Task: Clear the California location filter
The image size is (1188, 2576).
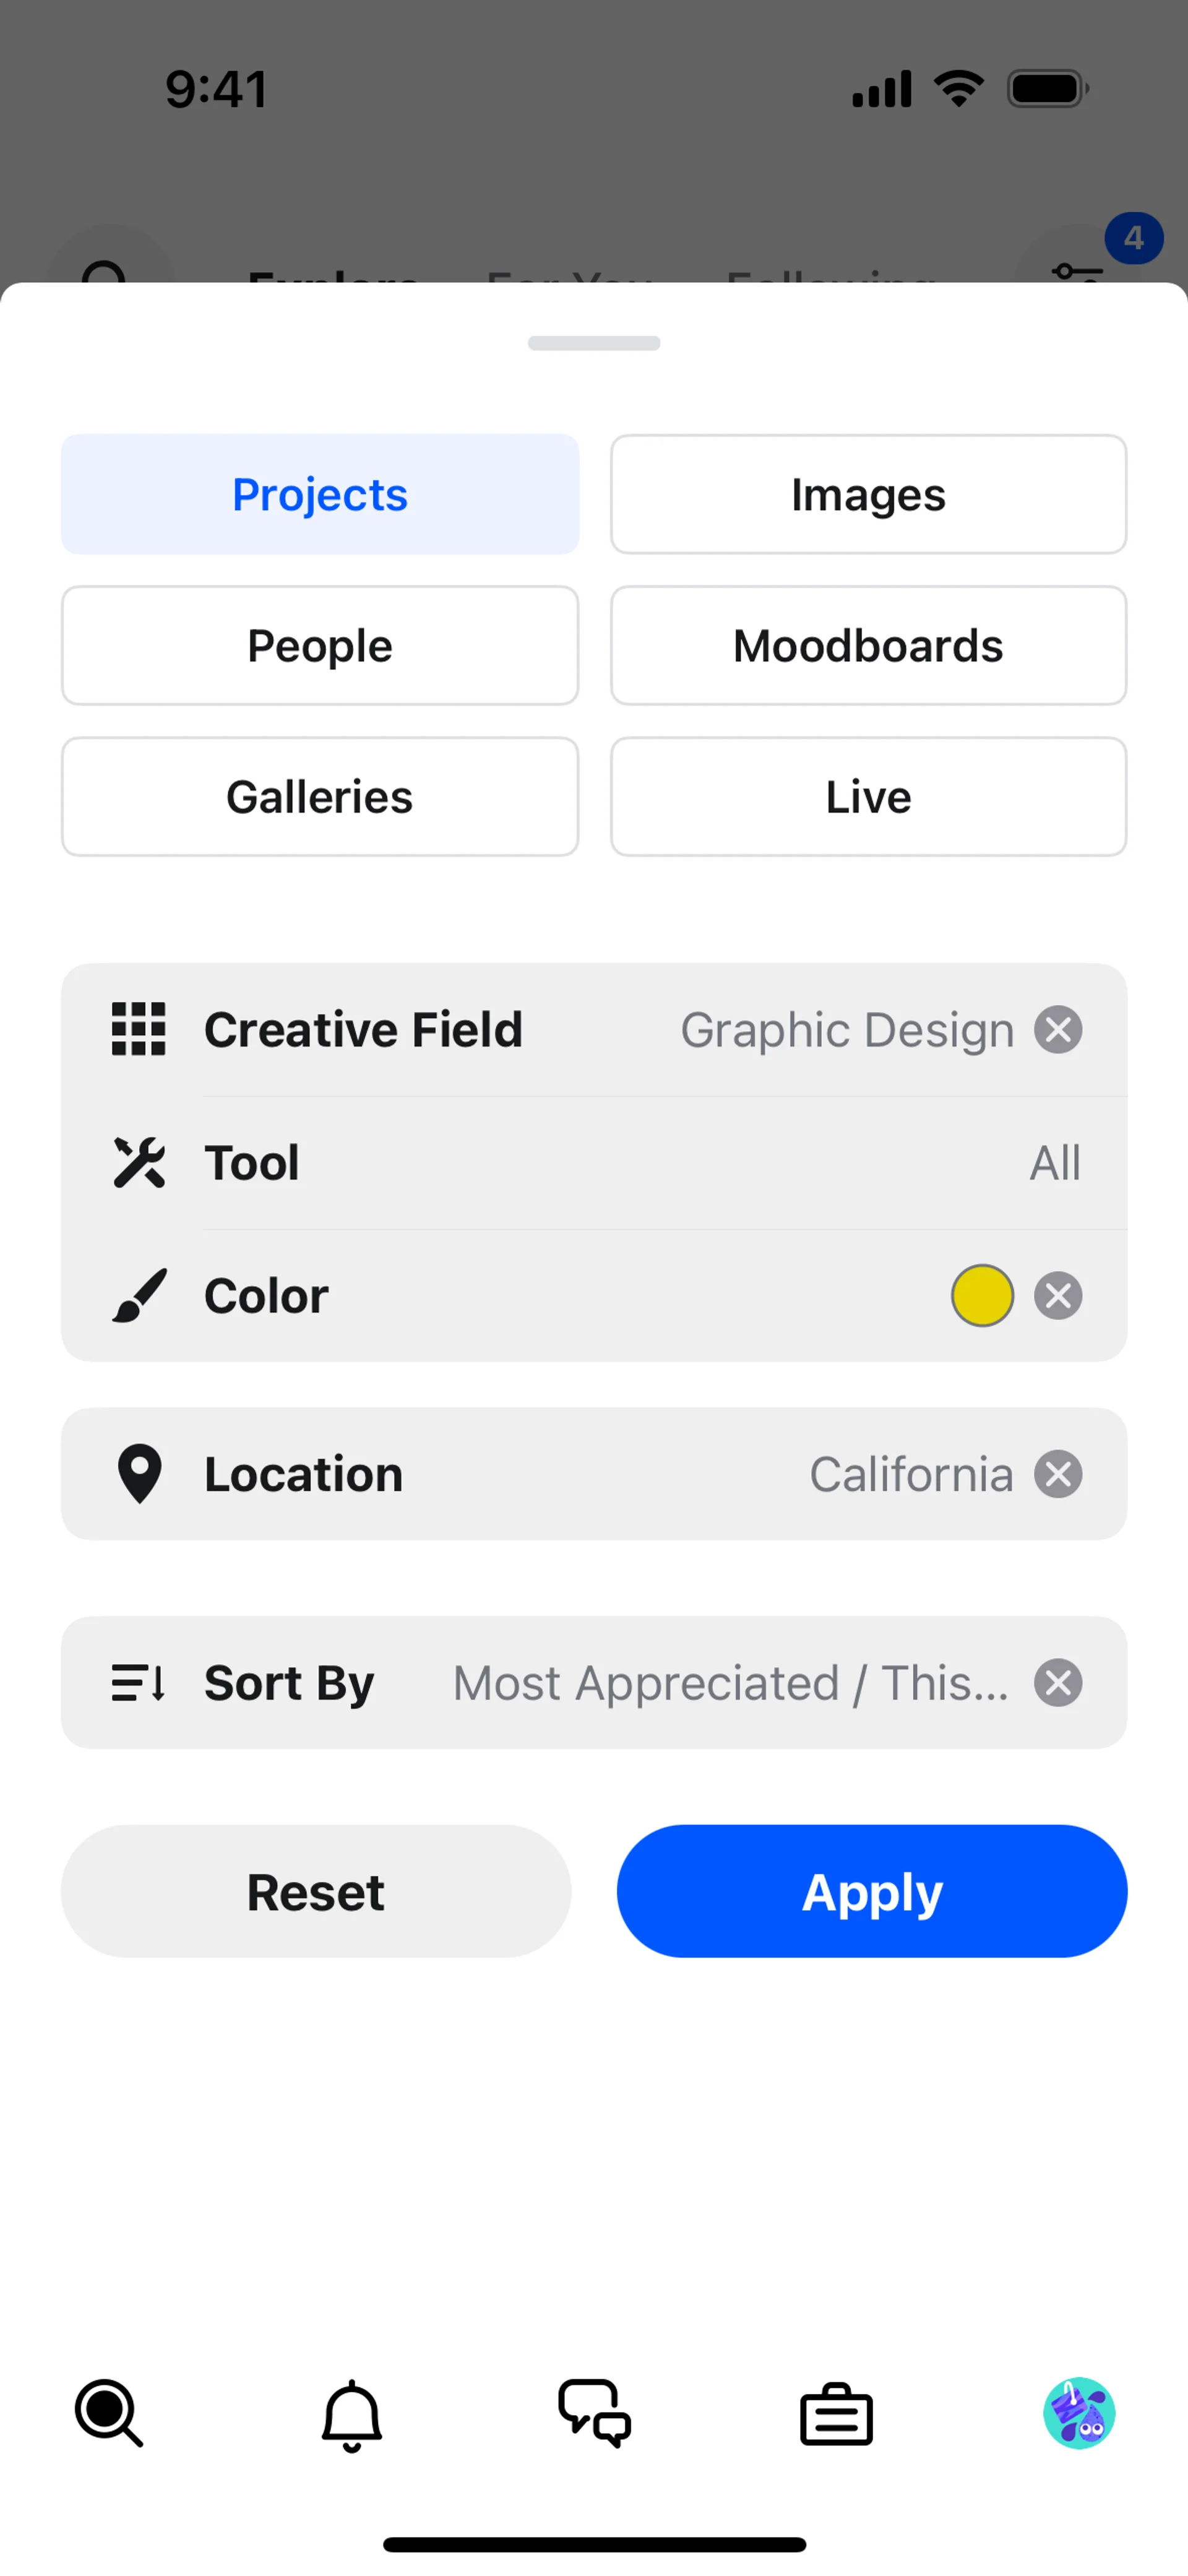Action: (x=1058, y=1474)
